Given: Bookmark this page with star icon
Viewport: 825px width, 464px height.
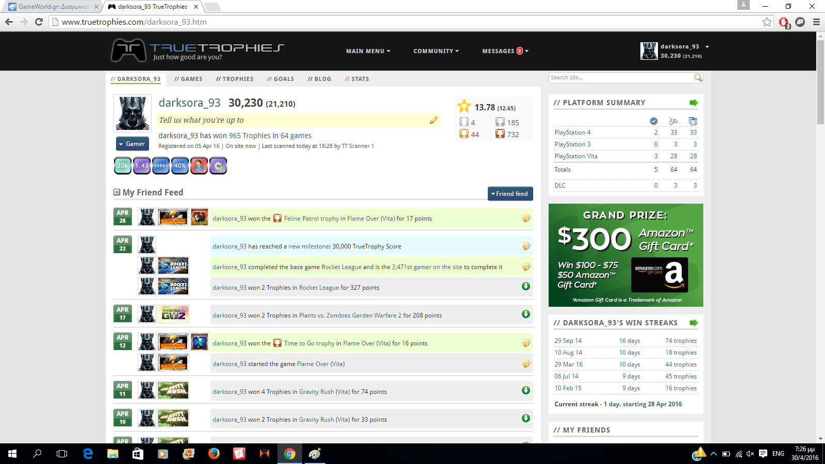Looking at the screenshot, I should pos(767,22).
